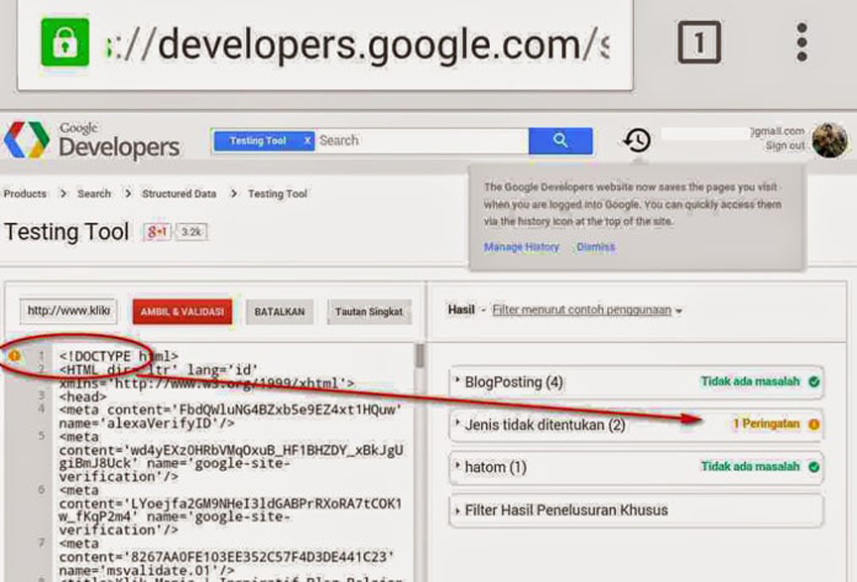This screenshot has height=582, width=857.
Task: Open Filter menurut contoh penggunaan dropdown
Action: tap(587, 310)
